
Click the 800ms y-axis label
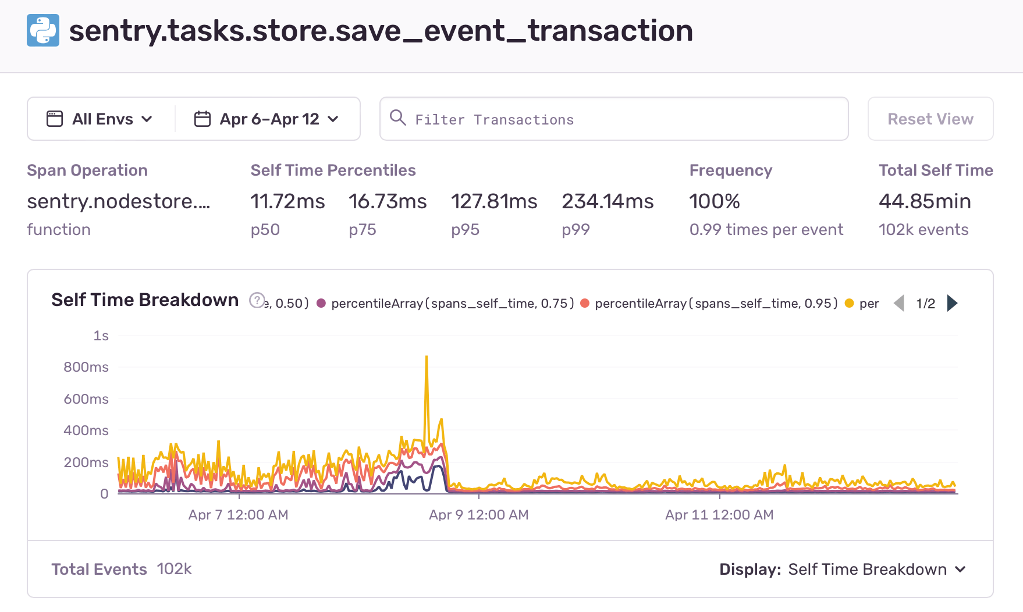[86, 367]
